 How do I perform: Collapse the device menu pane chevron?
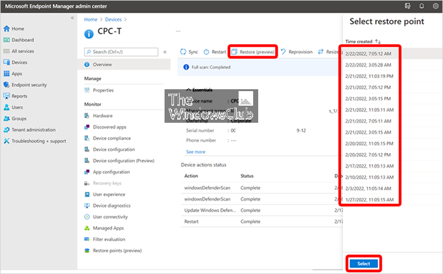[165, 52]
